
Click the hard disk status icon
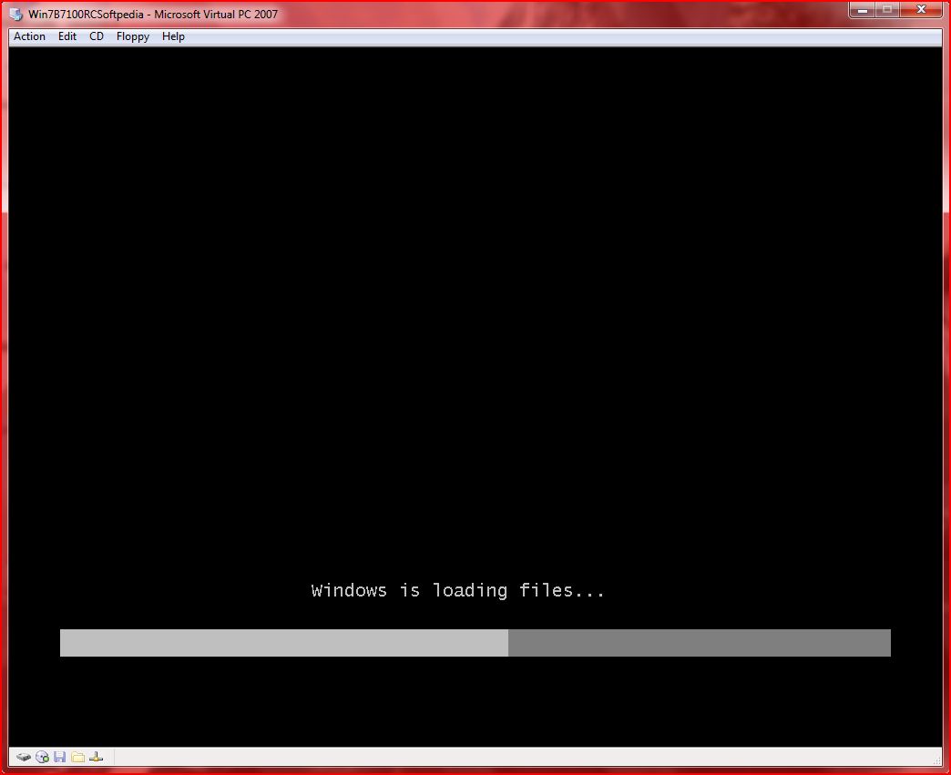[24, 757]
